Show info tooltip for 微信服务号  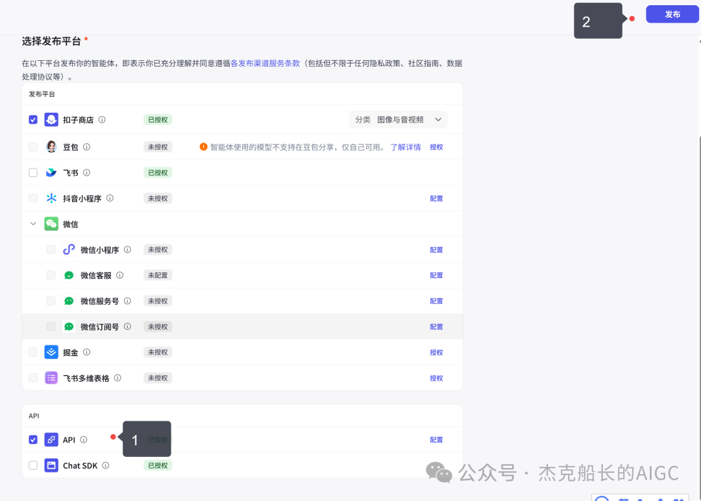[x=127, y=301]
